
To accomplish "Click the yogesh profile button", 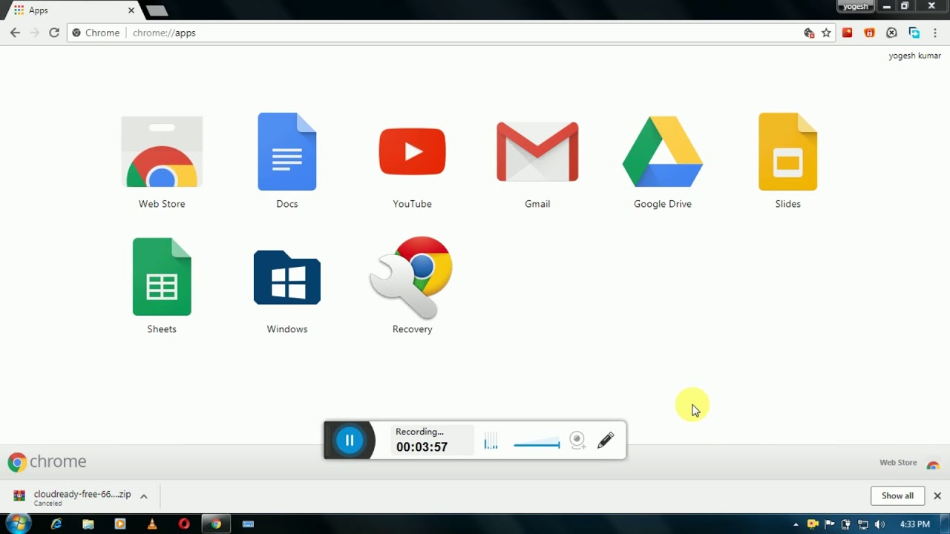I will coord(856,6).
